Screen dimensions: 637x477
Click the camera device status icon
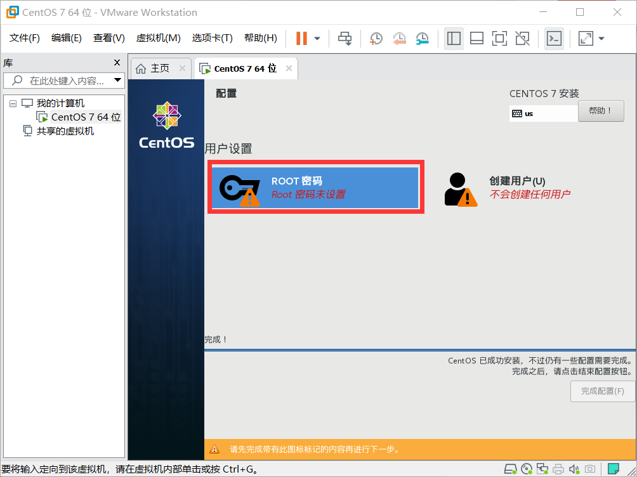coord(590,469)
